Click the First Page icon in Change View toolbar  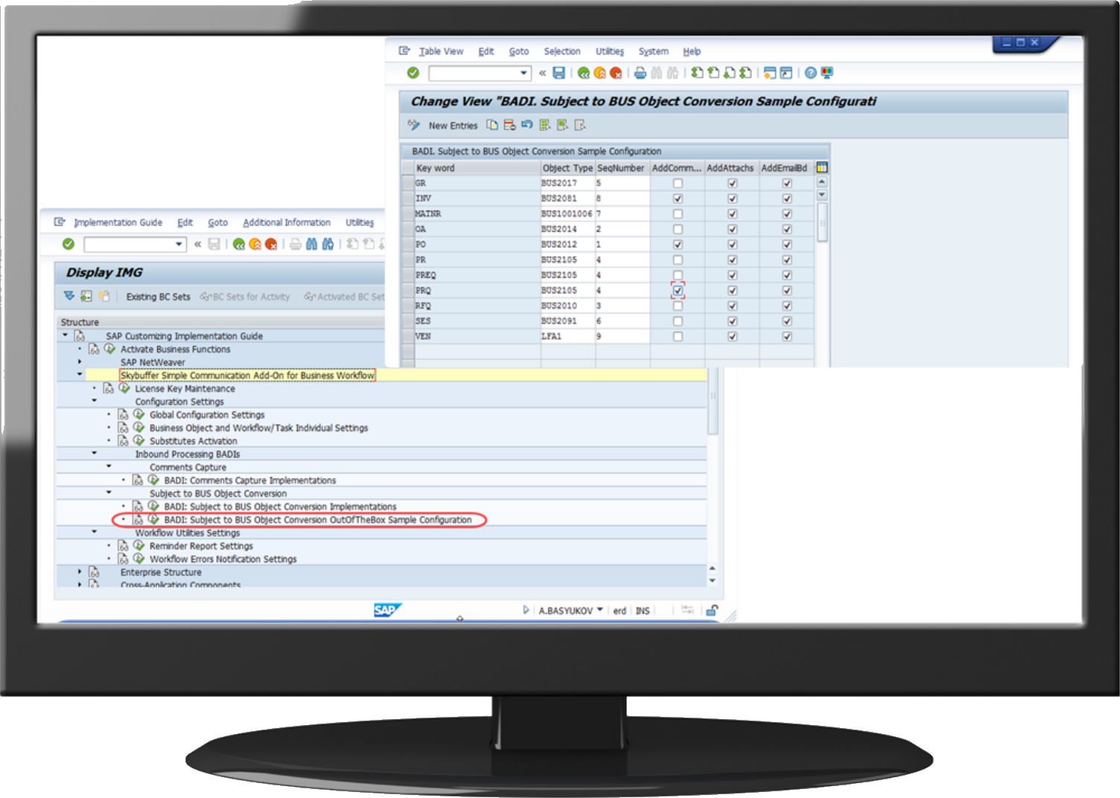tap(697, 73)
